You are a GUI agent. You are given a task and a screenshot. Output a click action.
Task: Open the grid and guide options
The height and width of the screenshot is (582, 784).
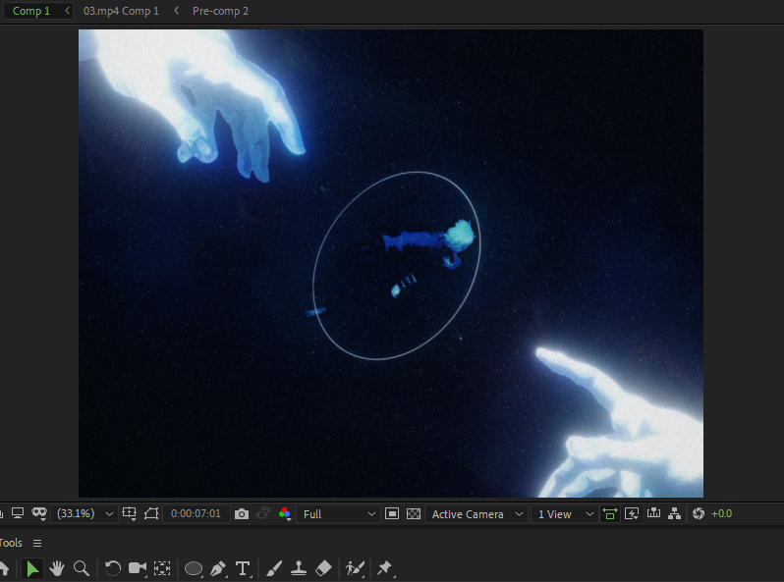point(130,513)
